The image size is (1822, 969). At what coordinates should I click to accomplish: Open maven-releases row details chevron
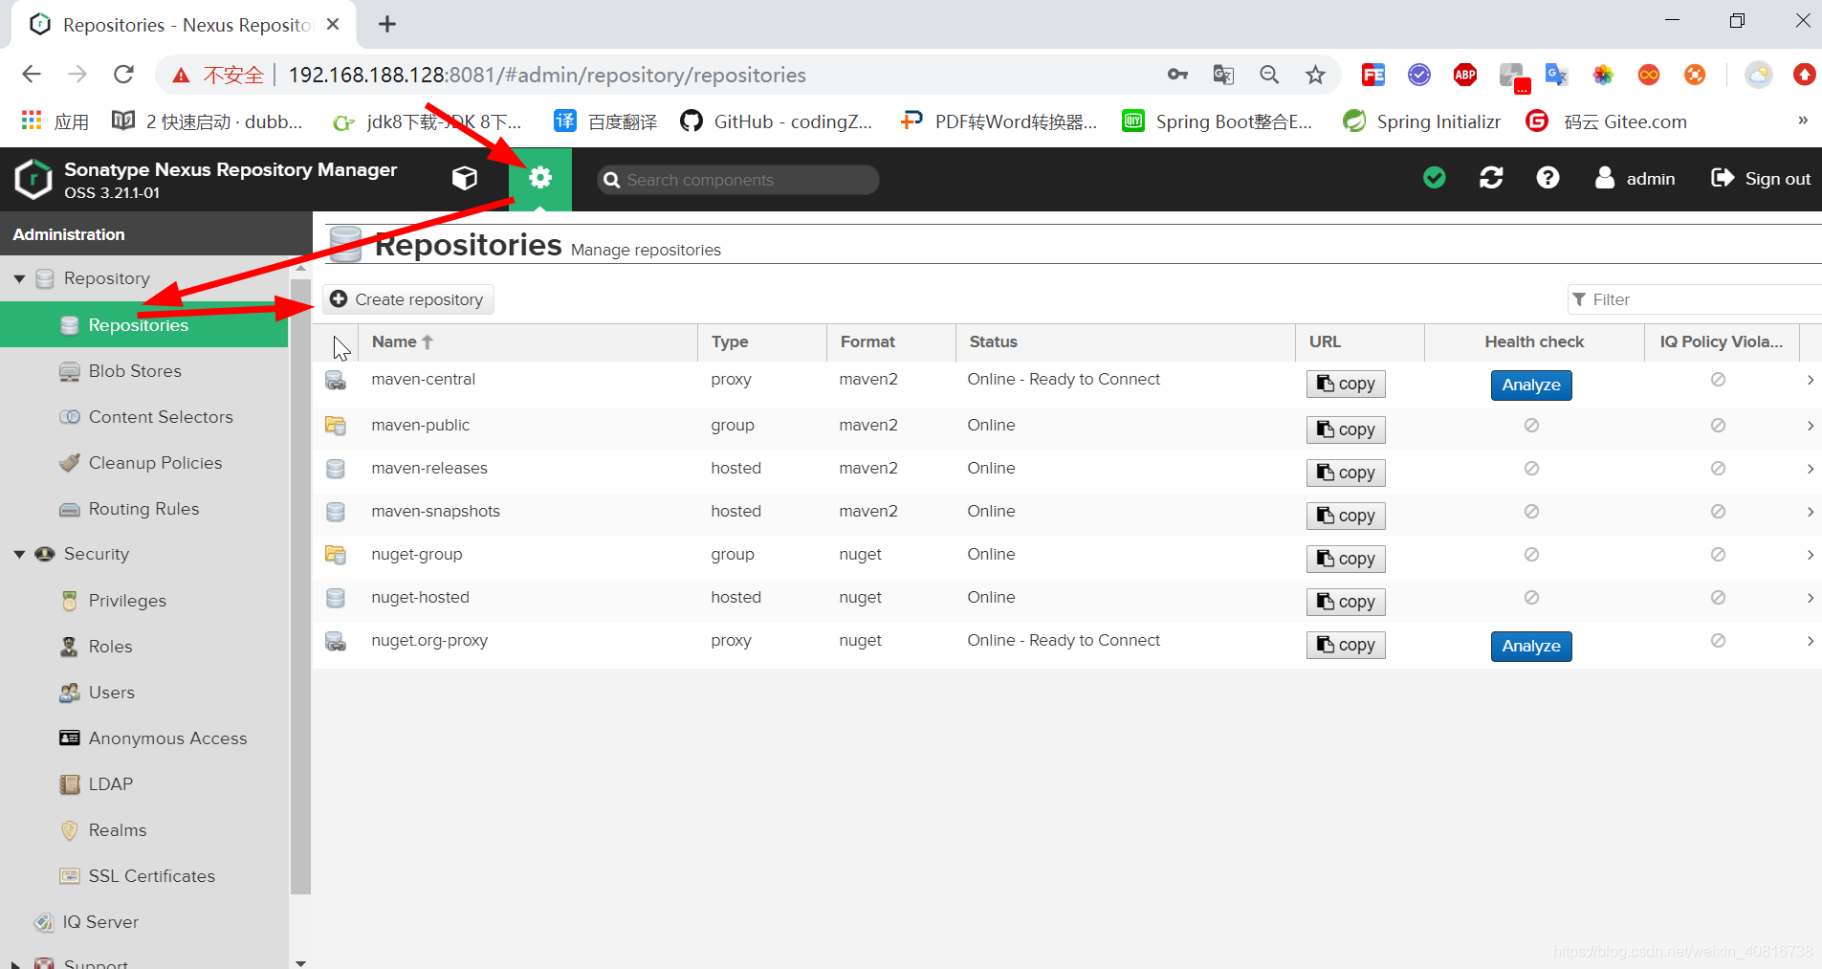(x=1810, y=469)
